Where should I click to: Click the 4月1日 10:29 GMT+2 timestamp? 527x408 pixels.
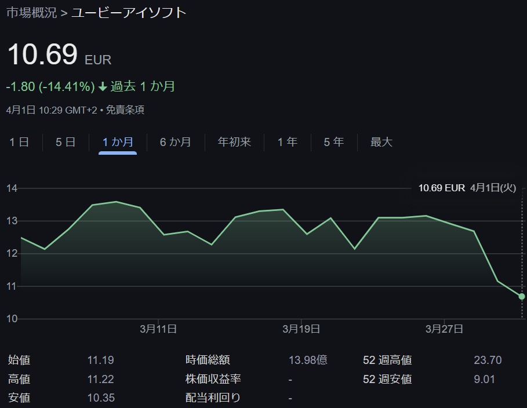pyautogui.click(x=52, y=110)
